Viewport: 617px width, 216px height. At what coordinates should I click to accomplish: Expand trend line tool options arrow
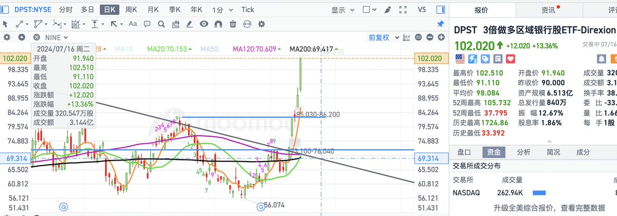point(27,24)
